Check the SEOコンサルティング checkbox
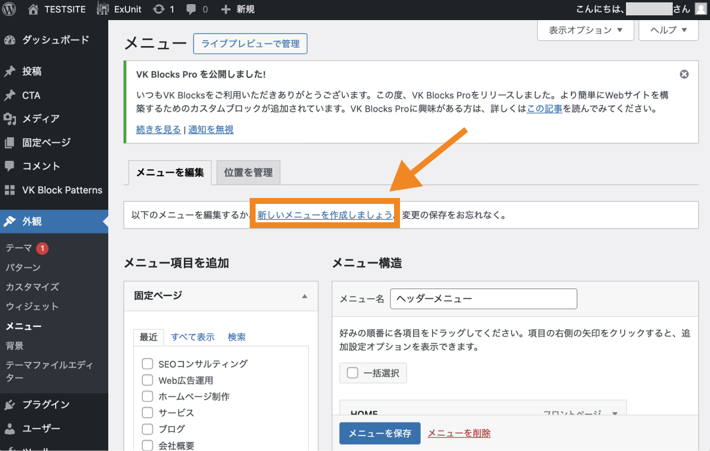The image size is (710, 451). [147, 364]
